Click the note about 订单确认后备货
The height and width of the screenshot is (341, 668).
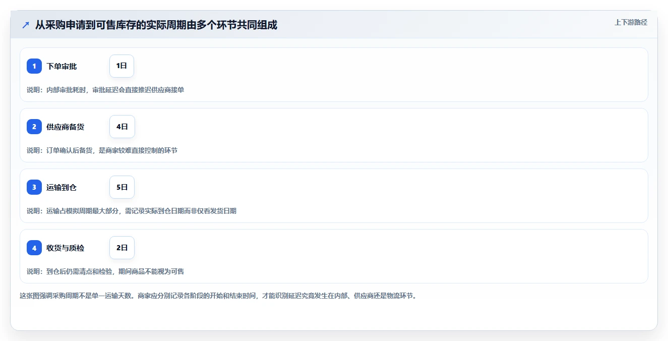(102, 150)
